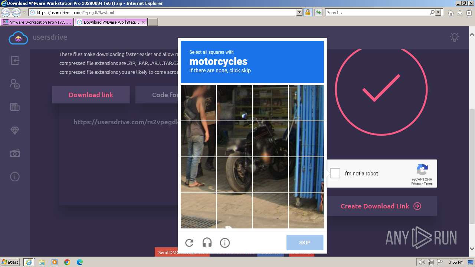
Task: Open Internet Explorer from the taskbar
Action: tap(29, 262)
